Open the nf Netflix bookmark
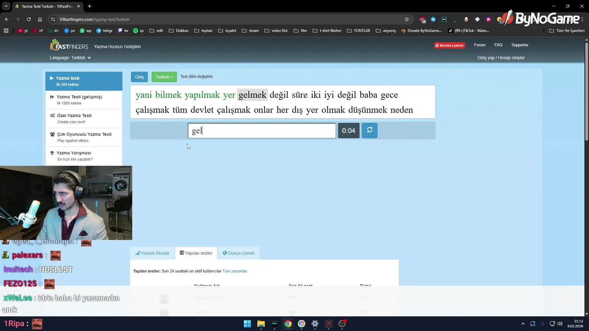Image resolution: width=589 pixels, height=331 pixels. 38,31
